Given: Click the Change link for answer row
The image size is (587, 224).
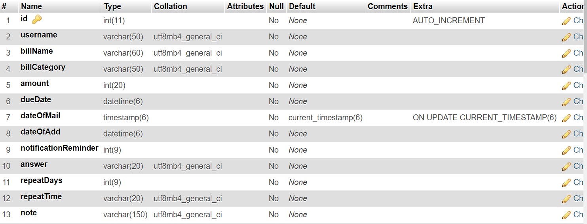Looking at the screenshot, I should [578, 166].
